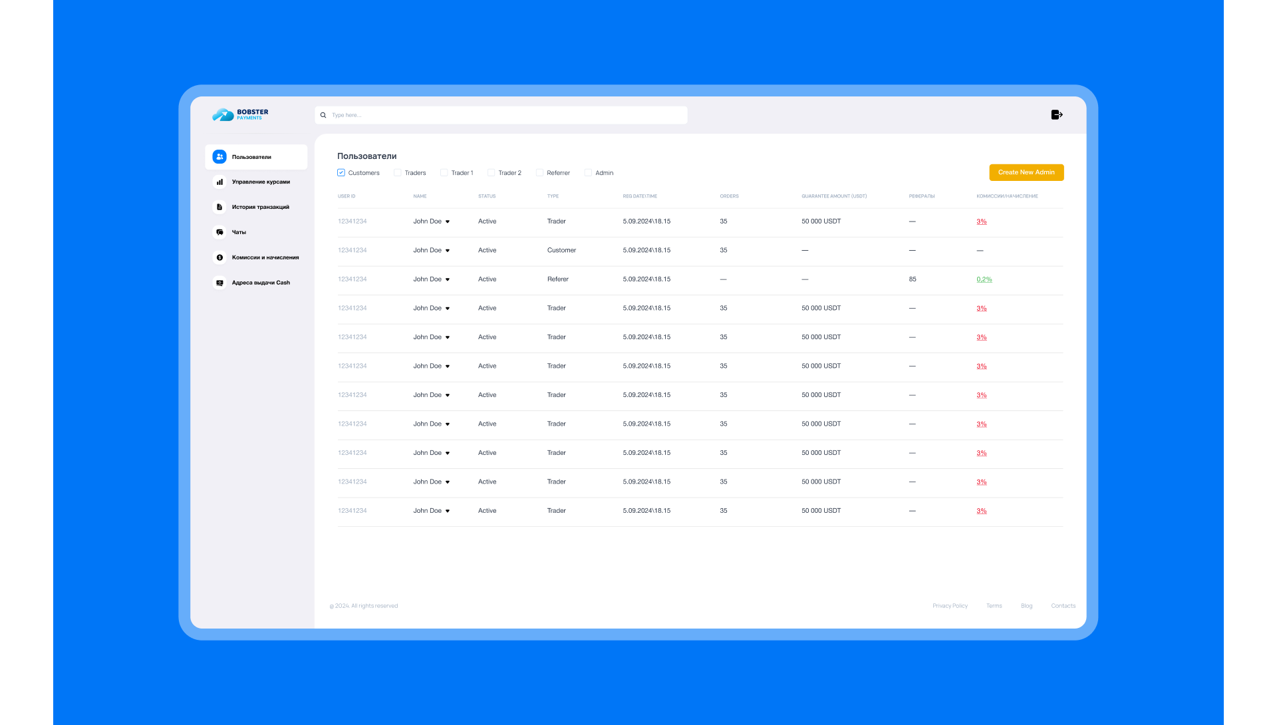Image resolution: width=1277 pixels, height=725 pixels.
Task: Open the Чаты menu item
Action: [x=239, y=232]
